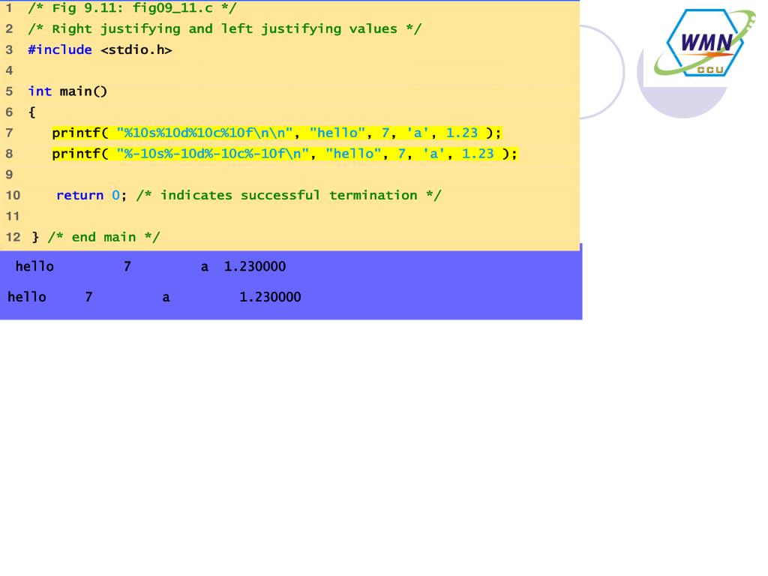Select the '#include' directive keyword
Image resolution: width=768 pixels, height=576 pixels.
(60, 49)
